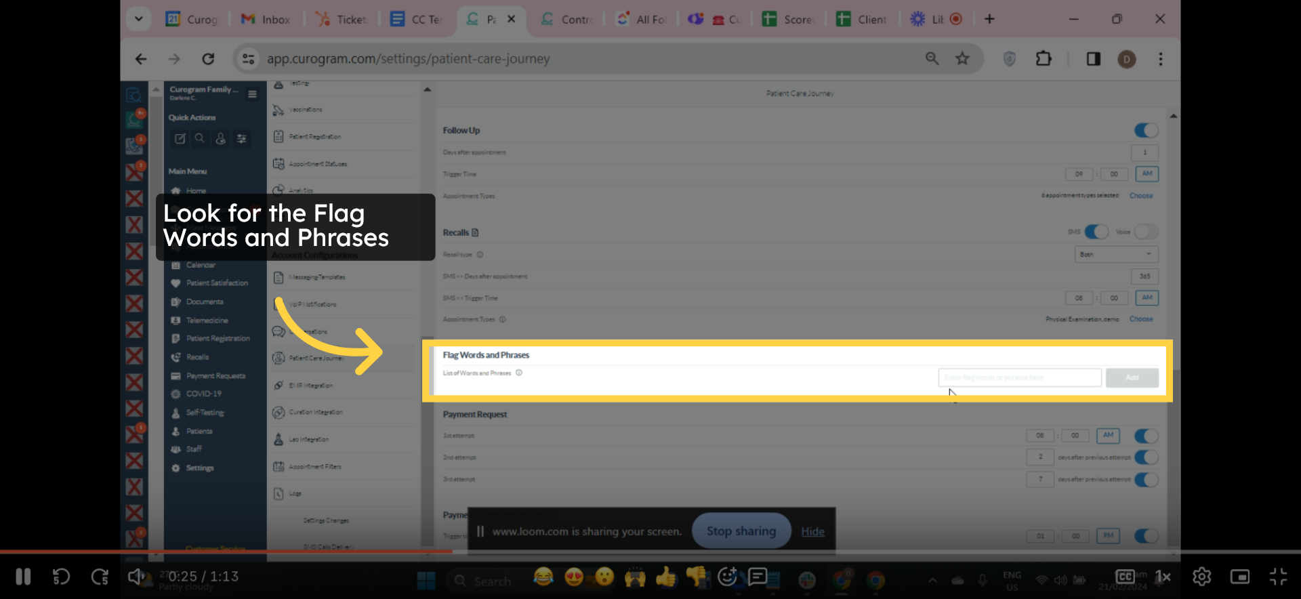The height and width of the screenshot is (599, 1301).
Task: Switch to the Client spreadsheet tab
Action: (863, 19)
